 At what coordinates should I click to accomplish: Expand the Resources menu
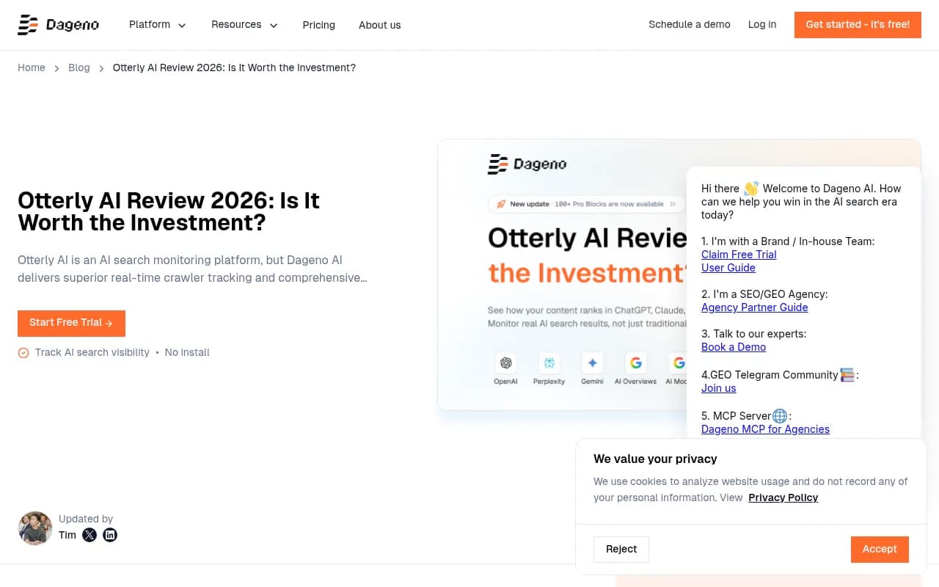coord(244,25)
